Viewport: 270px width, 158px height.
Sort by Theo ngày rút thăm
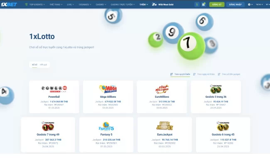coord(204,74)
